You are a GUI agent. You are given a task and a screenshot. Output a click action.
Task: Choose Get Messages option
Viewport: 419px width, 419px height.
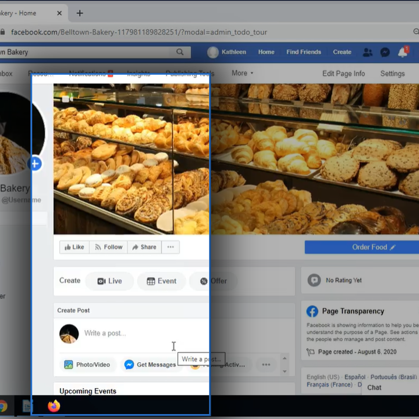tap(150, 365)
